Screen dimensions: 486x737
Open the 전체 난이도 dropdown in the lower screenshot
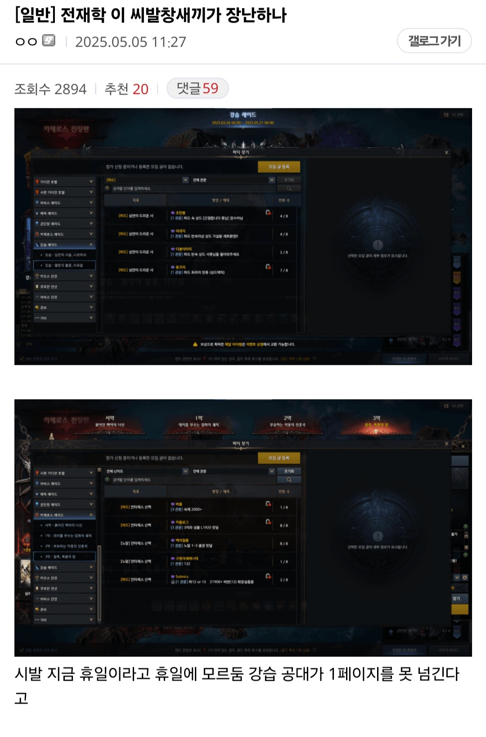click(x=147, y=471)
